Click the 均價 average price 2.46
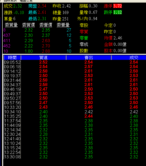The image size is (146, 166). [x=118, y=38]
